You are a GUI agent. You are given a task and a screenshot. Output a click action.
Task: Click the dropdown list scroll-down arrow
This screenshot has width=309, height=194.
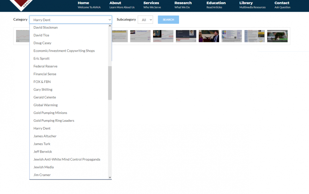pyautogui.click(x=110, y=177)
